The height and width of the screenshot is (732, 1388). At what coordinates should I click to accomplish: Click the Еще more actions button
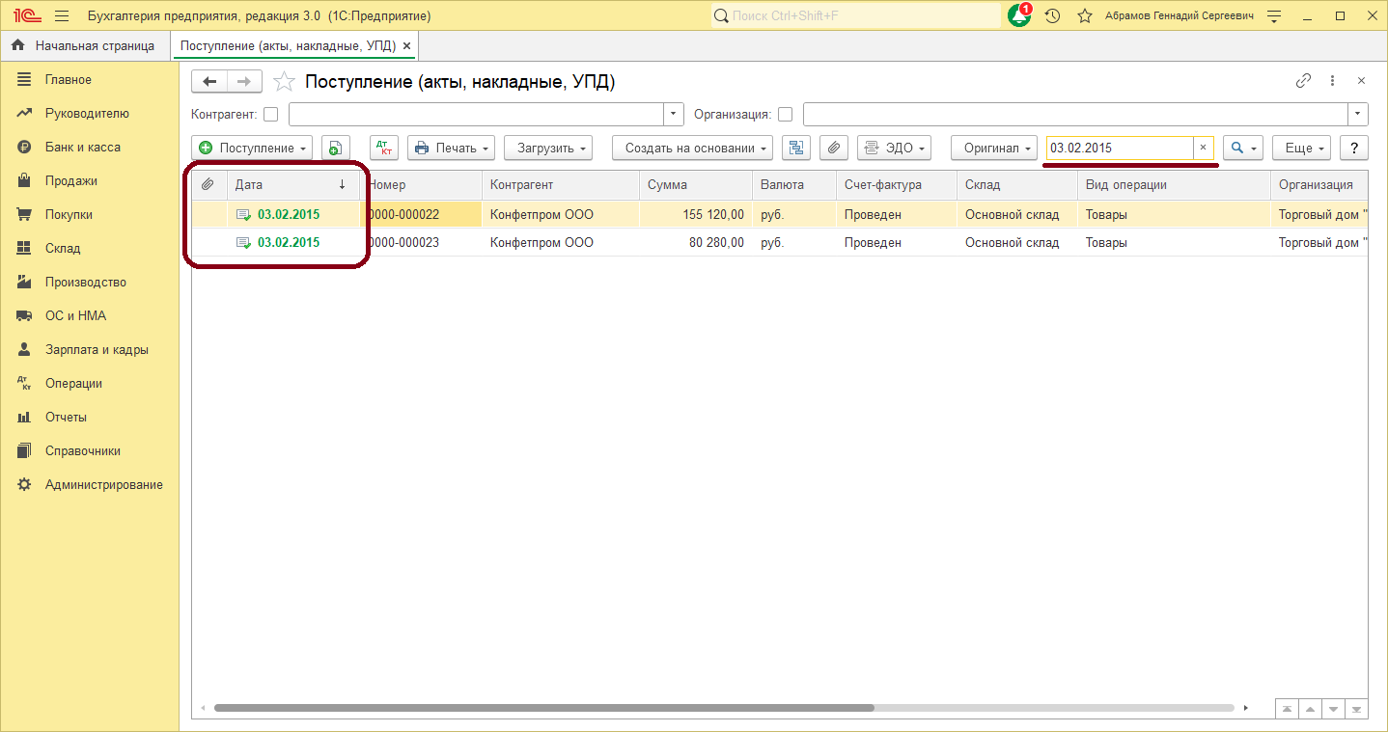click(1301, 148)
